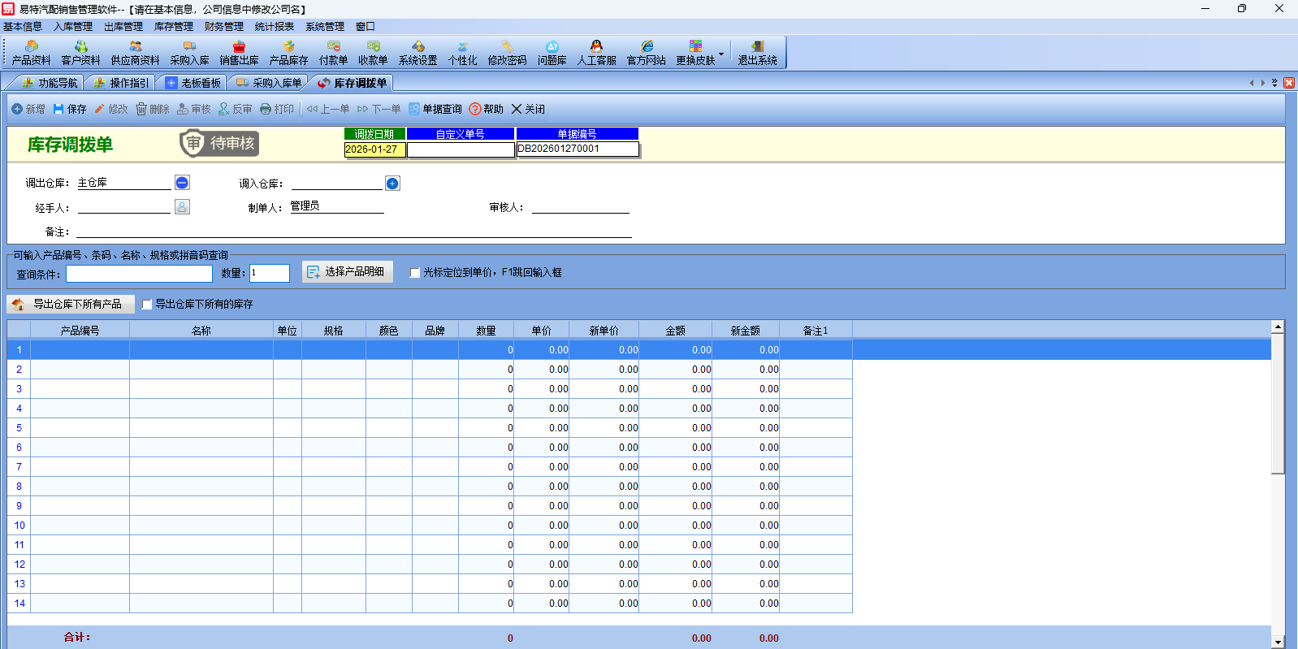Image resolution: width=1298 pixels, height=649 pixels.
Task: Open the 客户资料 toolbar icon
Action: [80, 53]
